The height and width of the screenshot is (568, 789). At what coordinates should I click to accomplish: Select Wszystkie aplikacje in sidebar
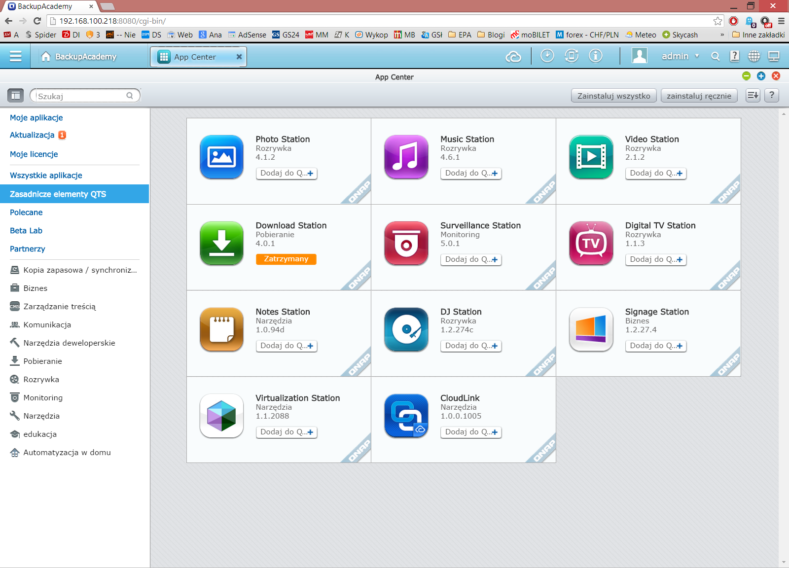click(x=46, y=176)
